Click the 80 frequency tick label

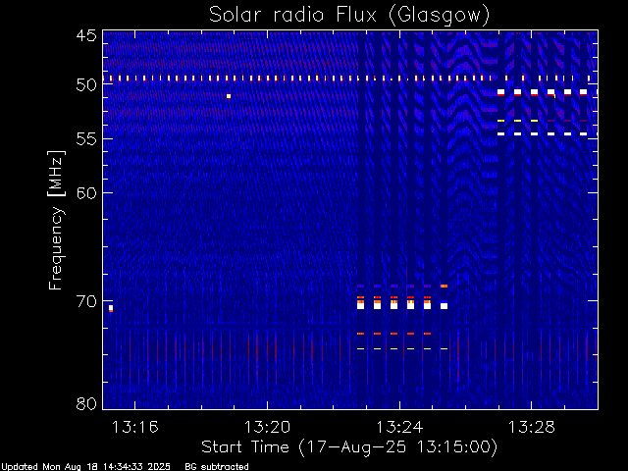pos(86,403)
